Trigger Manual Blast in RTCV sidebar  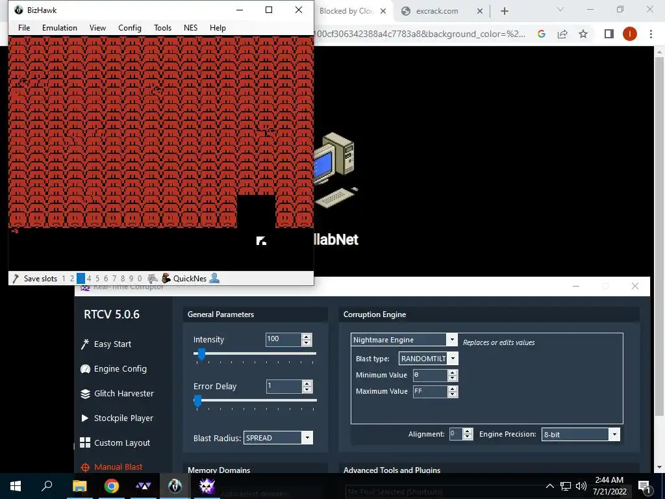[112, 467]
